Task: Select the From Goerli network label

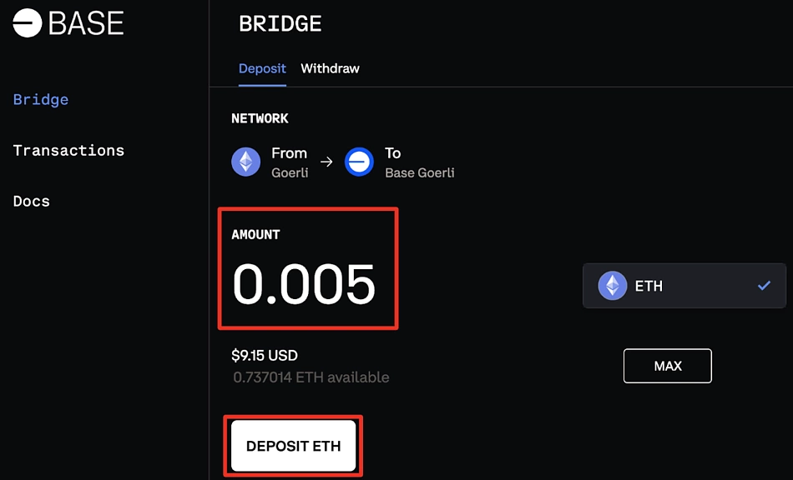Action: click(x=290, y=162)
